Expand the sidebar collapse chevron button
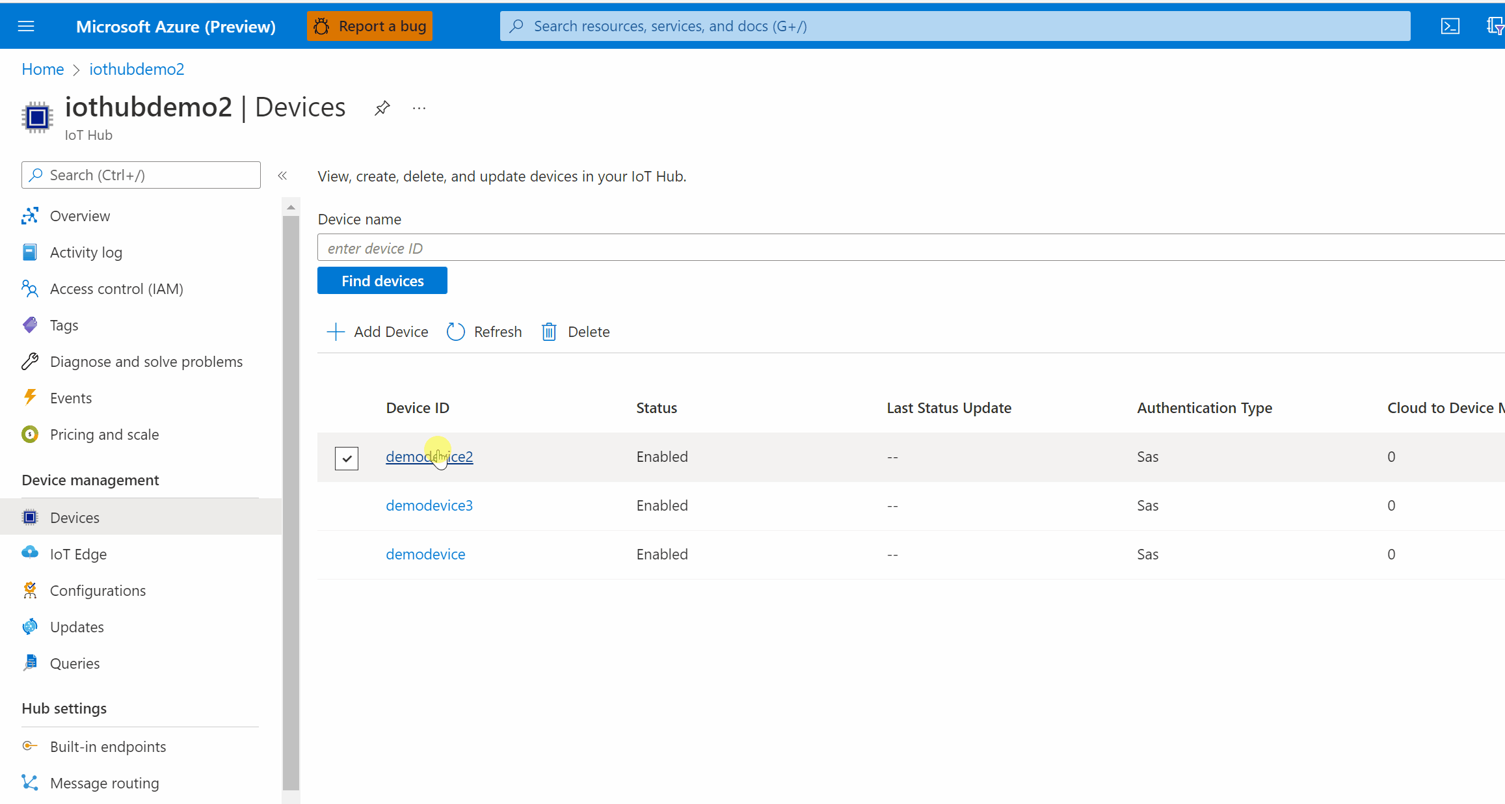1505x804 pixels. [x=282, y=175]
